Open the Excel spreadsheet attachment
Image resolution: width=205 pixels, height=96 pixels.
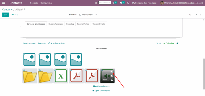click(x=61, y=76)
